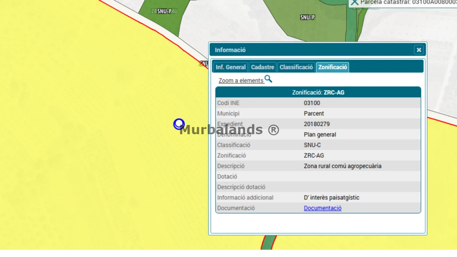Screen dimensions: 457x257
Task: Dismiss the Parcela catastral popup via its X icon
Action: click(x=355, y=2)
